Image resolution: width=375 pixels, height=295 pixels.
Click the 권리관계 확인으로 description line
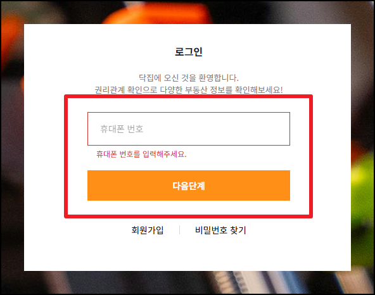pos(189,90)
